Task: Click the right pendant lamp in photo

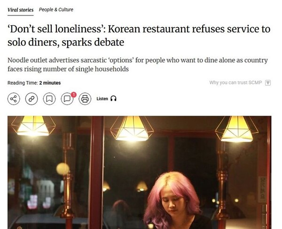Action: (x=237, y=129)
